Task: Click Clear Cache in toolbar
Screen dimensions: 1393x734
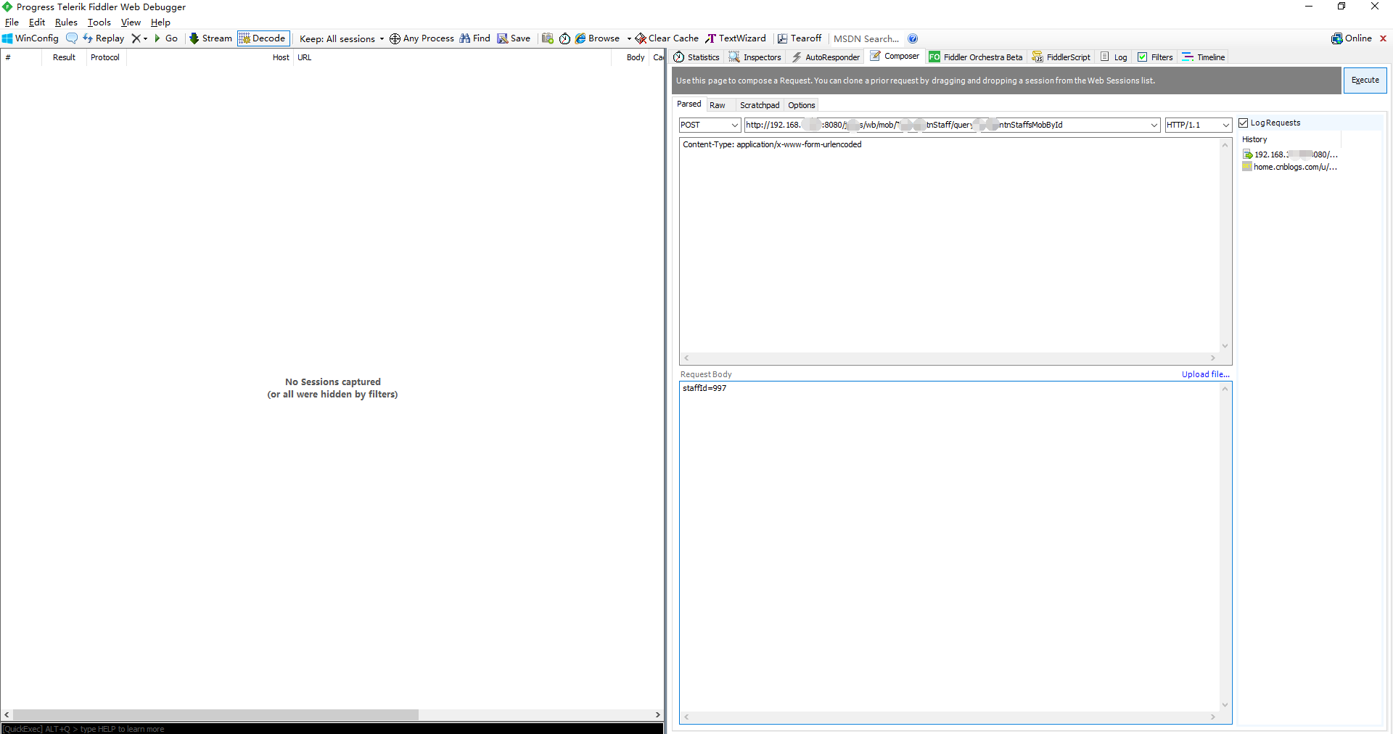Action: coord(667,38)
